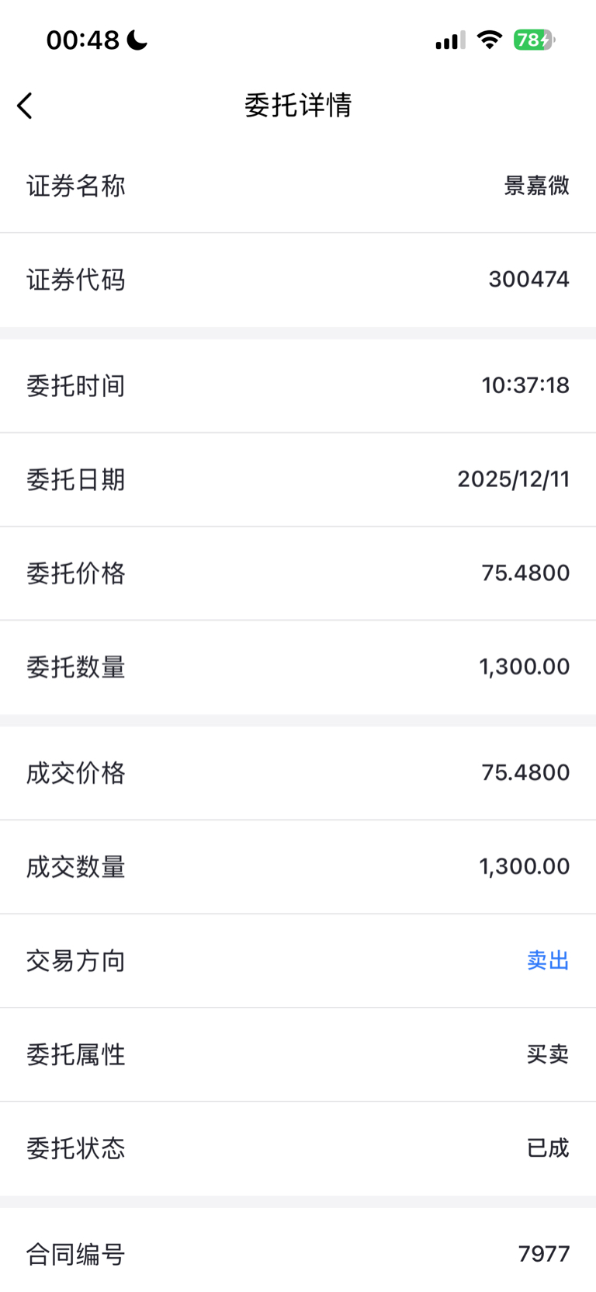This screenshot has width=596, height=1292.
Task: Tap the 委托价格 value 75.4800
Action: point(525,573)
